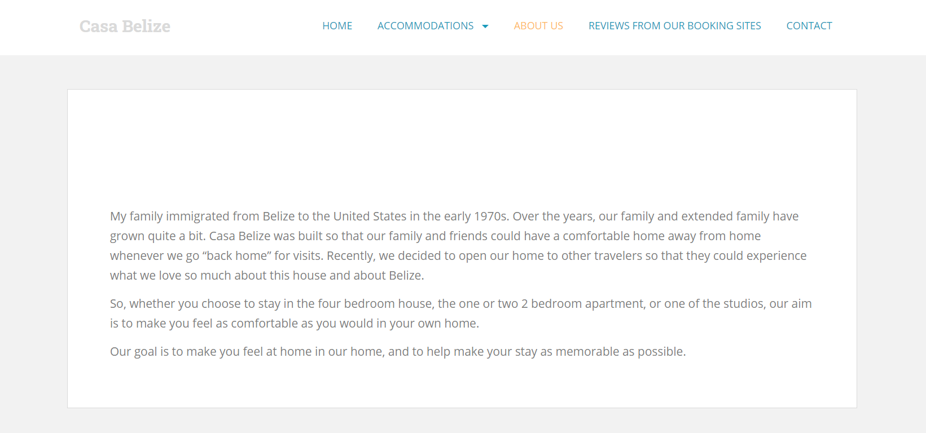Screen dimensions: 926x433
Task: Click the line "what we love so much"
Action: 266,276
